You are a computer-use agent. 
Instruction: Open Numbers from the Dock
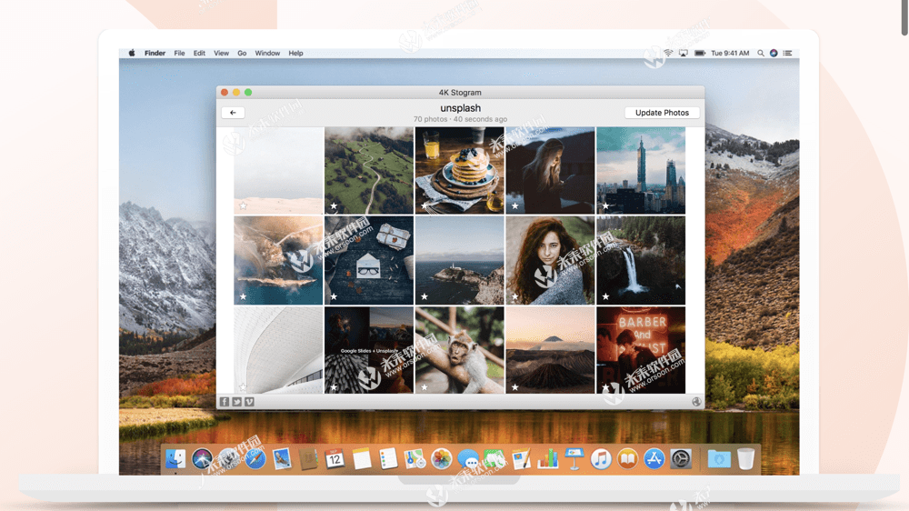click(x=547, y=459)
